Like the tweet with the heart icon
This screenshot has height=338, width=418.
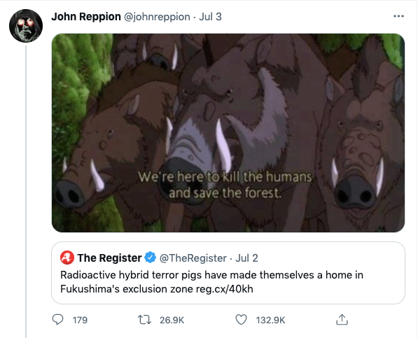pyautogui.click(x=242, y=320)
